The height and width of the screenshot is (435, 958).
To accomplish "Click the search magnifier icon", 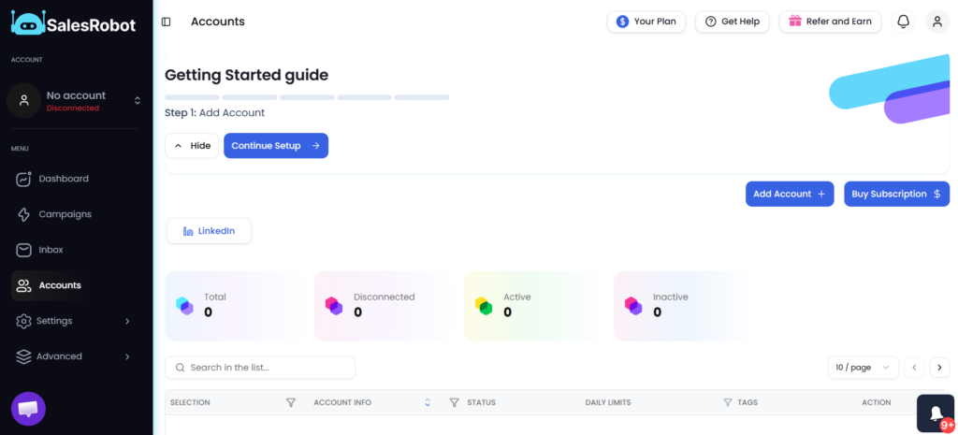I will 181,368.
